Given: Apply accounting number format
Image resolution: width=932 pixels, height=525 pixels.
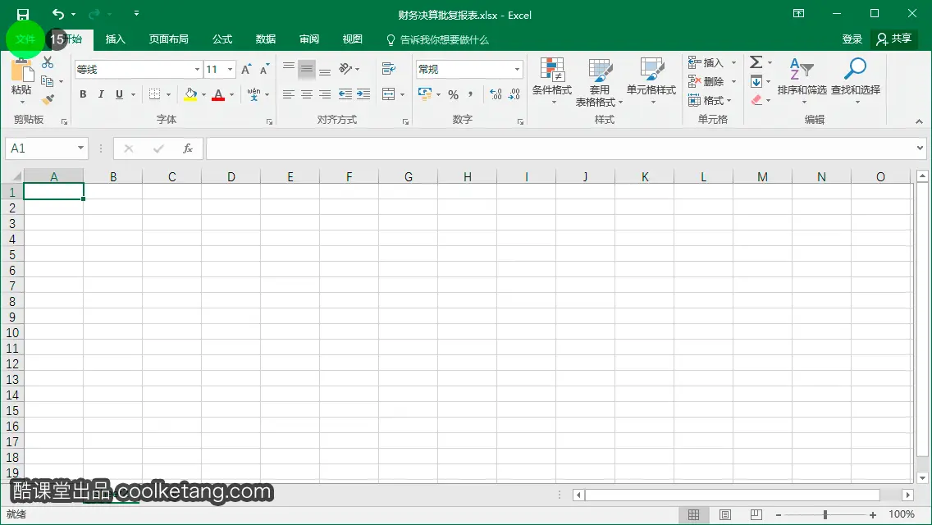Looking at the screenshot, I should click(424, 94).
